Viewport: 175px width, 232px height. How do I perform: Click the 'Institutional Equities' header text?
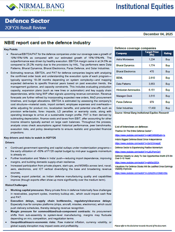pyautogui.click(x=144, y=6)
